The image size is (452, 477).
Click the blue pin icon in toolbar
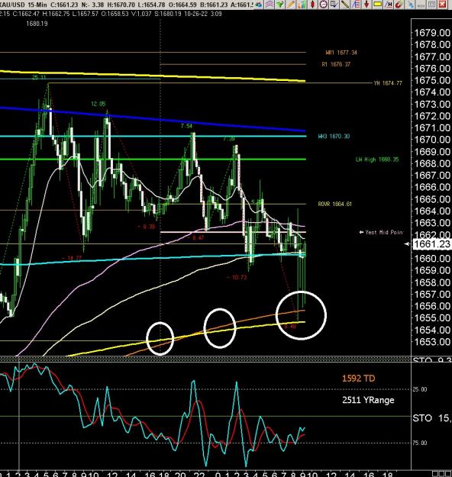point(410,4)
